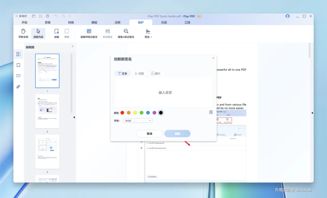Toggle the thumbnails panel sidebar icon
Image resolution: width=327 pixels, height=198 pixels.
18,54
